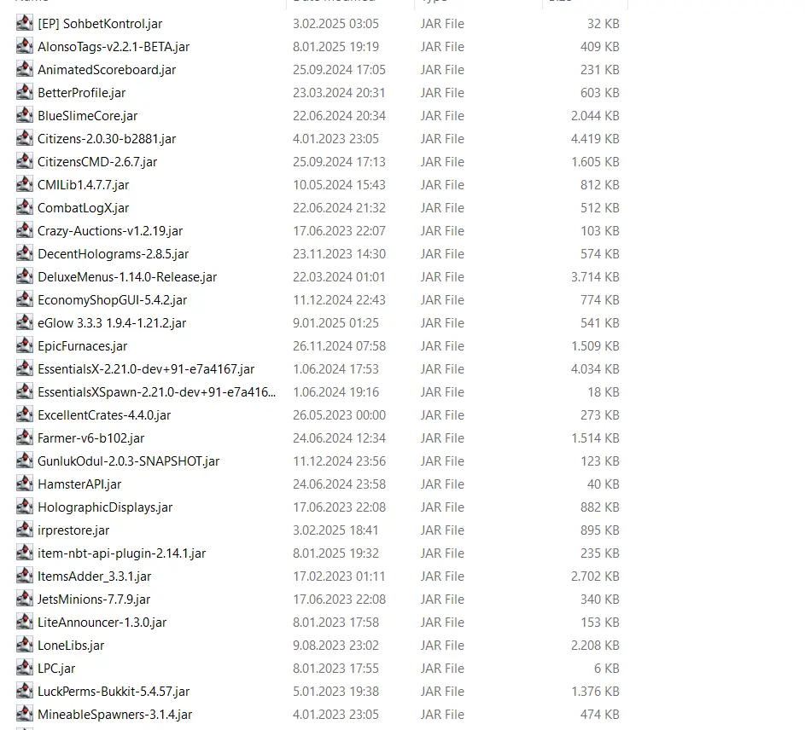Click HolographicDisplays.jar file name
The width and height of the screenshot is (805, 730).
(105, 507)
